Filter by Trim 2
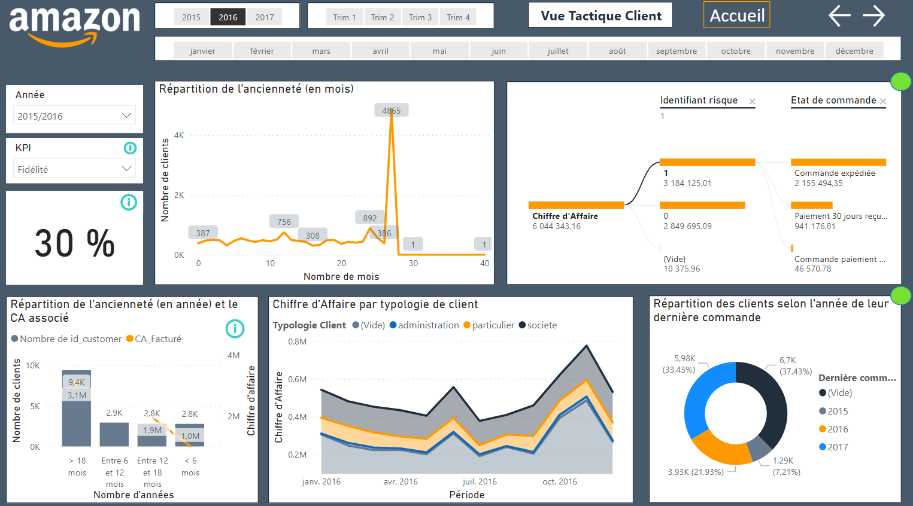913x506 pixels. tap(383, 17)
